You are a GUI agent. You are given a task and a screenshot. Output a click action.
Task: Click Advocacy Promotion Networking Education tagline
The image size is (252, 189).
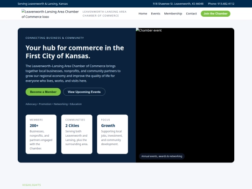point(54,104)
